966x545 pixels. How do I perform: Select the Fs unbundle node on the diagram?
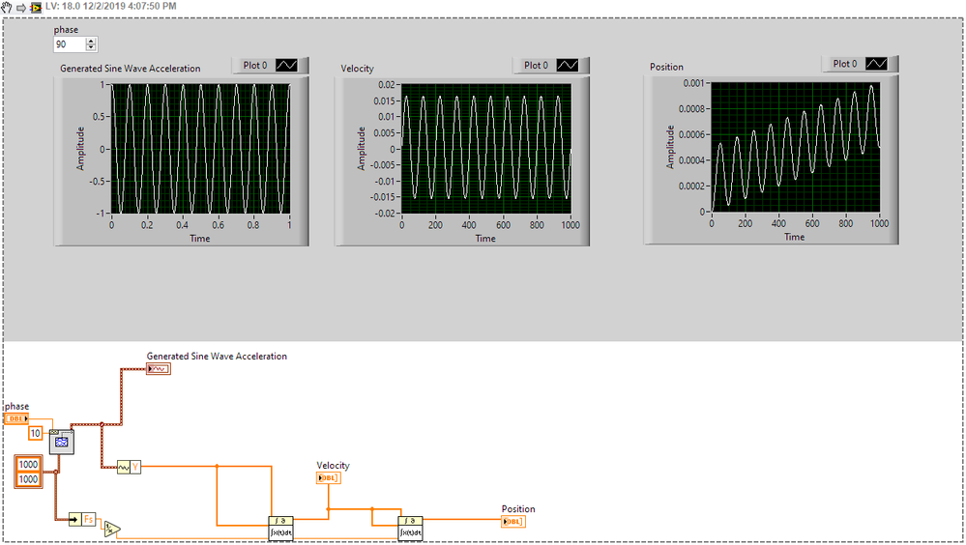point(82,520)
